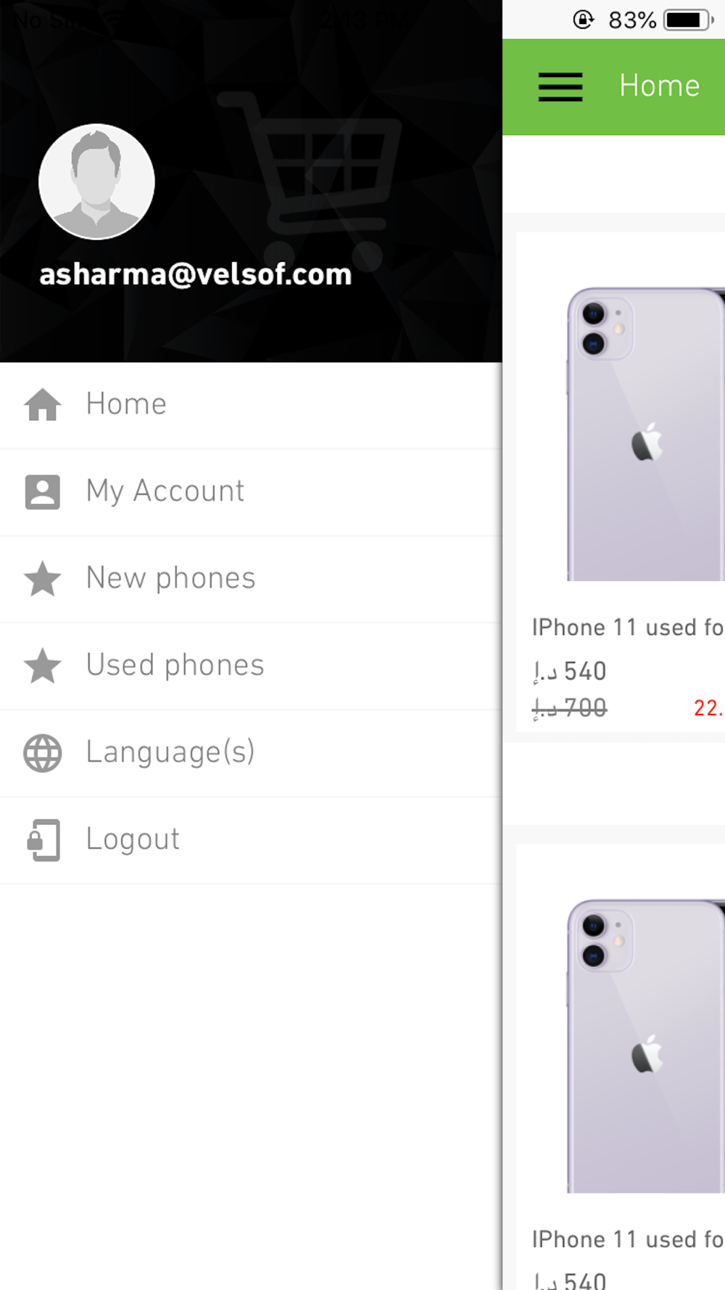Click the star icon beside New phones
Screen dimensions: 725x1290
[43, 579]
